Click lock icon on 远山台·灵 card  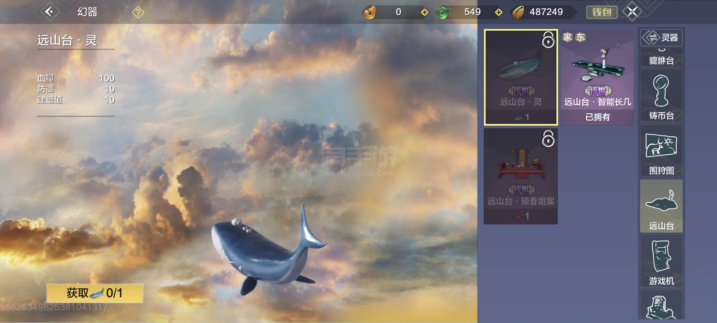click(x=548, y=39)
